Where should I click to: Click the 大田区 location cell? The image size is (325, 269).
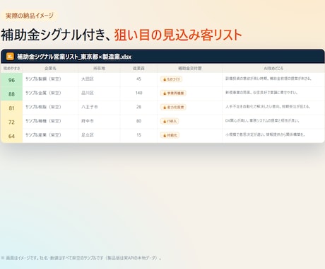pos(88,79)
